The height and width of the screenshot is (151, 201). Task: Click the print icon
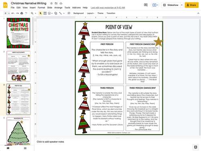[x=22, y=13]
